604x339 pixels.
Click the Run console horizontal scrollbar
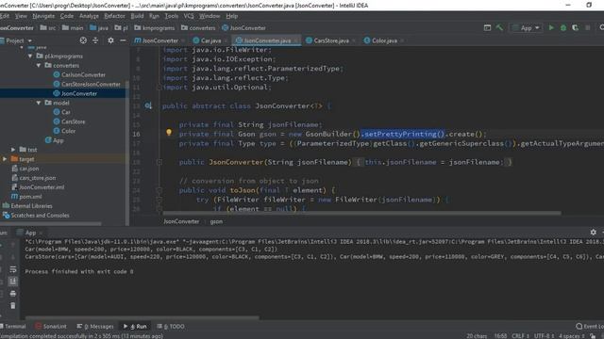tap(143, 317)
